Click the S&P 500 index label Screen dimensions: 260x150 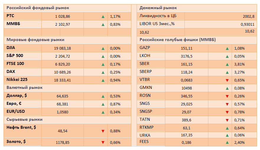15,56
